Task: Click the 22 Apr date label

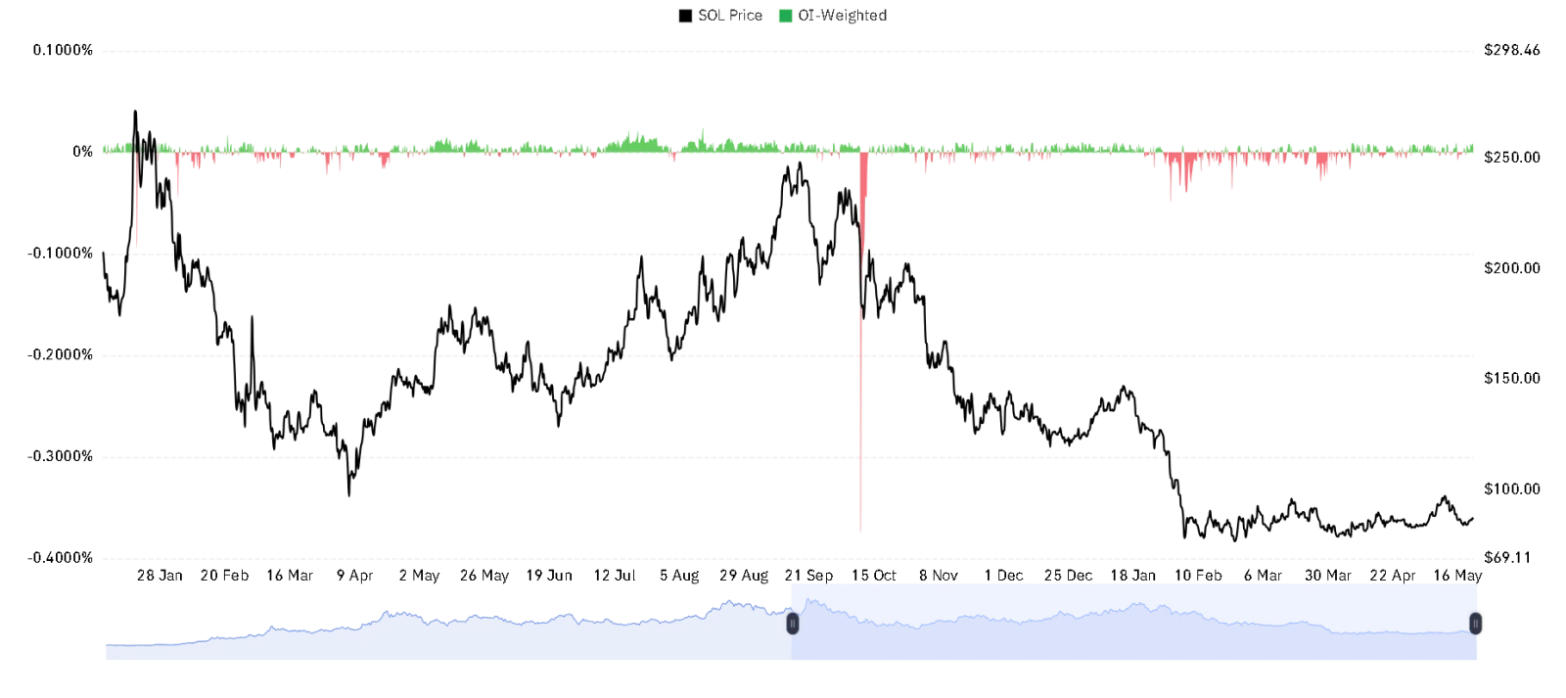Action: pyautogui.click(x=1393, y=576)
